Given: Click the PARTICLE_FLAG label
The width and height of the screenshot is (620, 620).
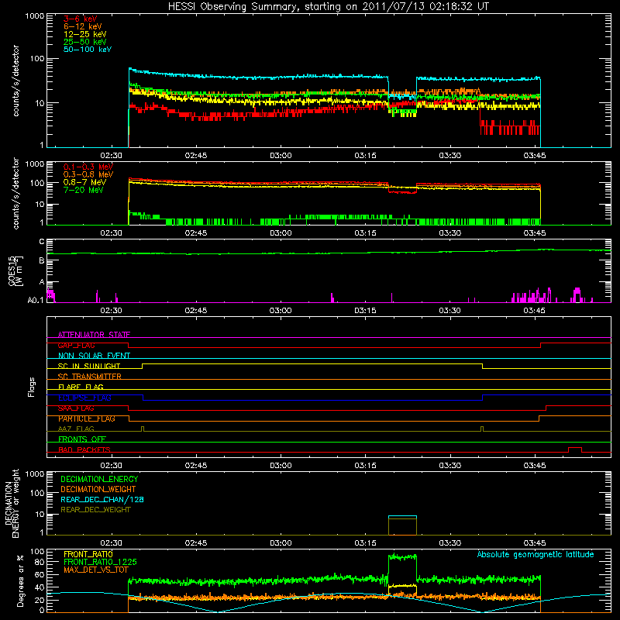Looking at the screenshot, I should pyautogui.click(x=87, y=418).
